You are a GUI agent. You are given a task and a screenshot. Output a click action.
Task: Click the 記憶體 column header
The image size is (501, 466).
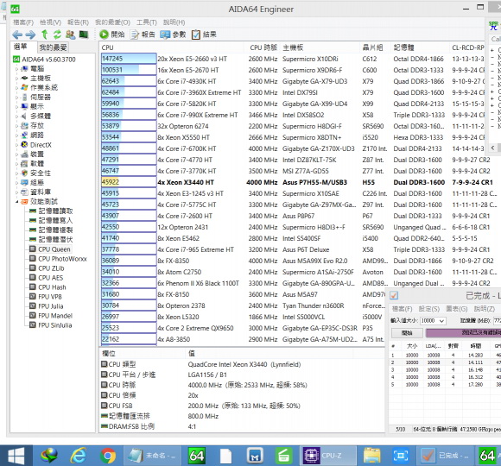[x=420, y=47]
